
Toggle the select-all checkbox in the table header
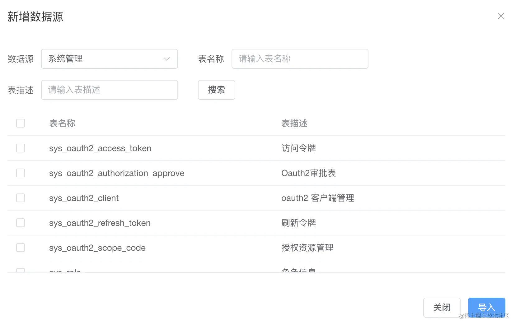click(x=21, y=123)
